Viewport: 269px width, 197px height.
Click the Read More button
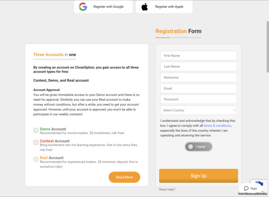[124, 177]
